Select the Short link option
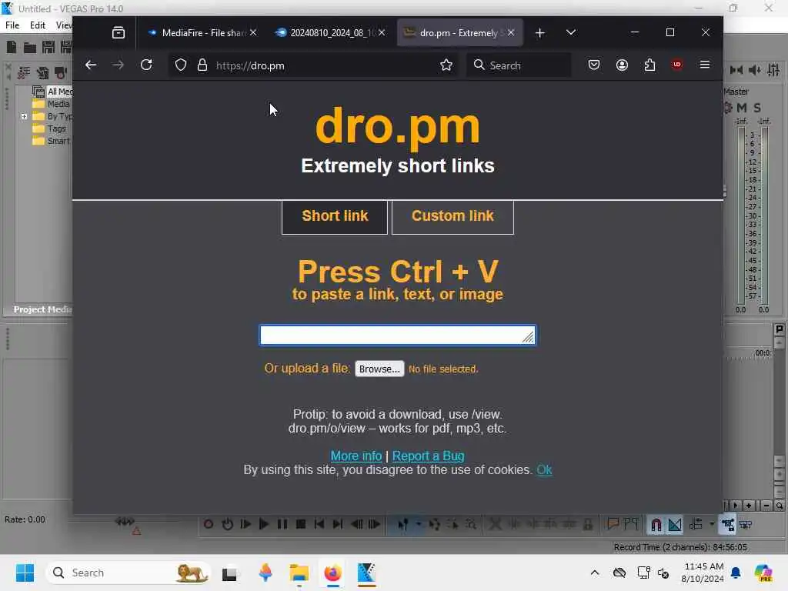The width and height of the screenshot is (788, 591). pos(335,216)
